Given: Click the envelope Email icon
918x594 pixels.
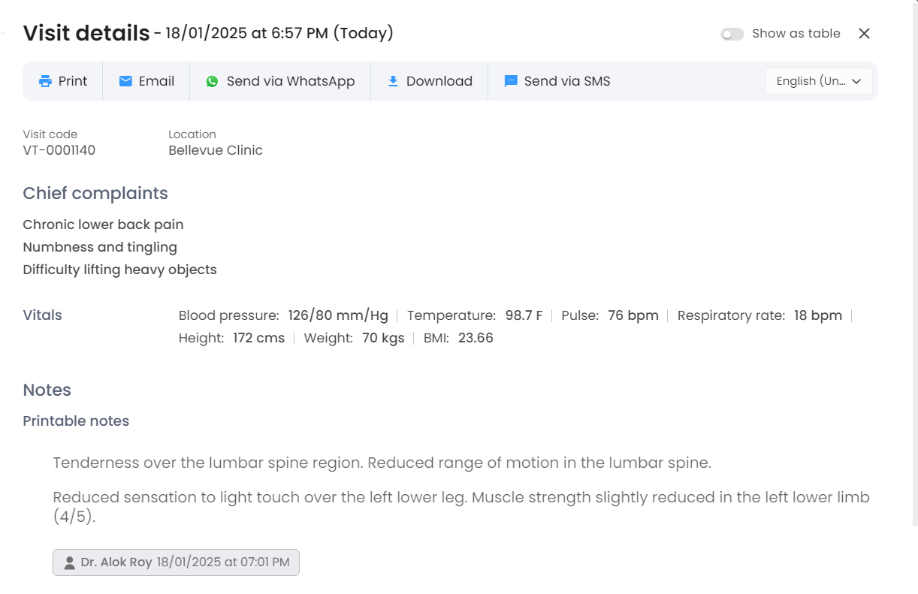Looking at the screenshot, I should 125,81.
